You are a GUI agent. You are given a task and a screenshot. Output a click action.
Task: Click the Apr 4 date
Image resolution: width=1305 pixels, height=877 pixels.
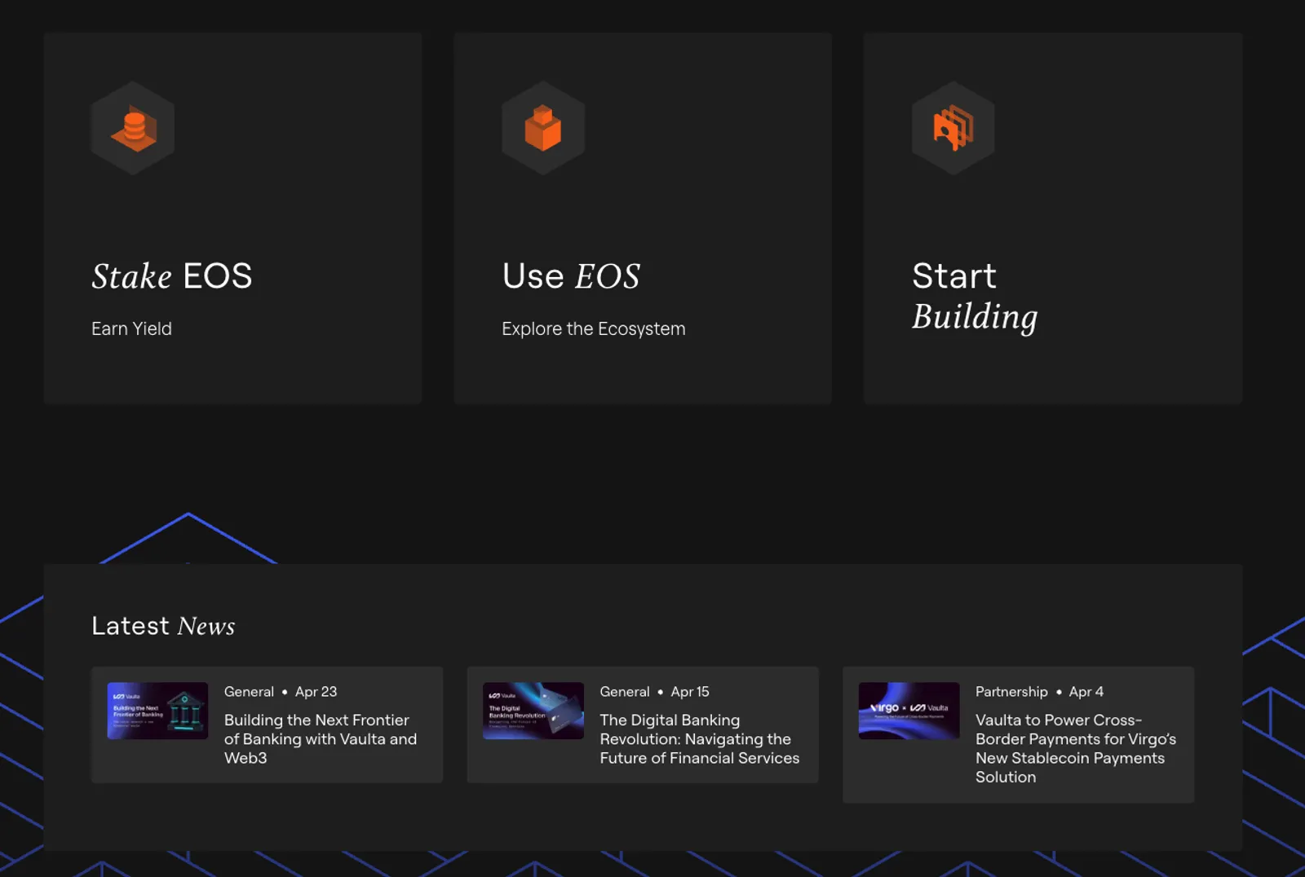click(x=1086, y=691)
